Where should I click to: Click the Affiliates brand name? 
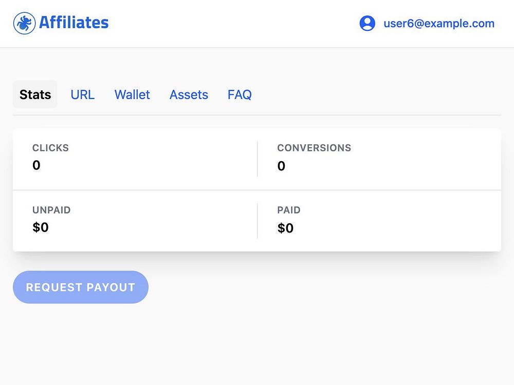click(x=74, y=23)
